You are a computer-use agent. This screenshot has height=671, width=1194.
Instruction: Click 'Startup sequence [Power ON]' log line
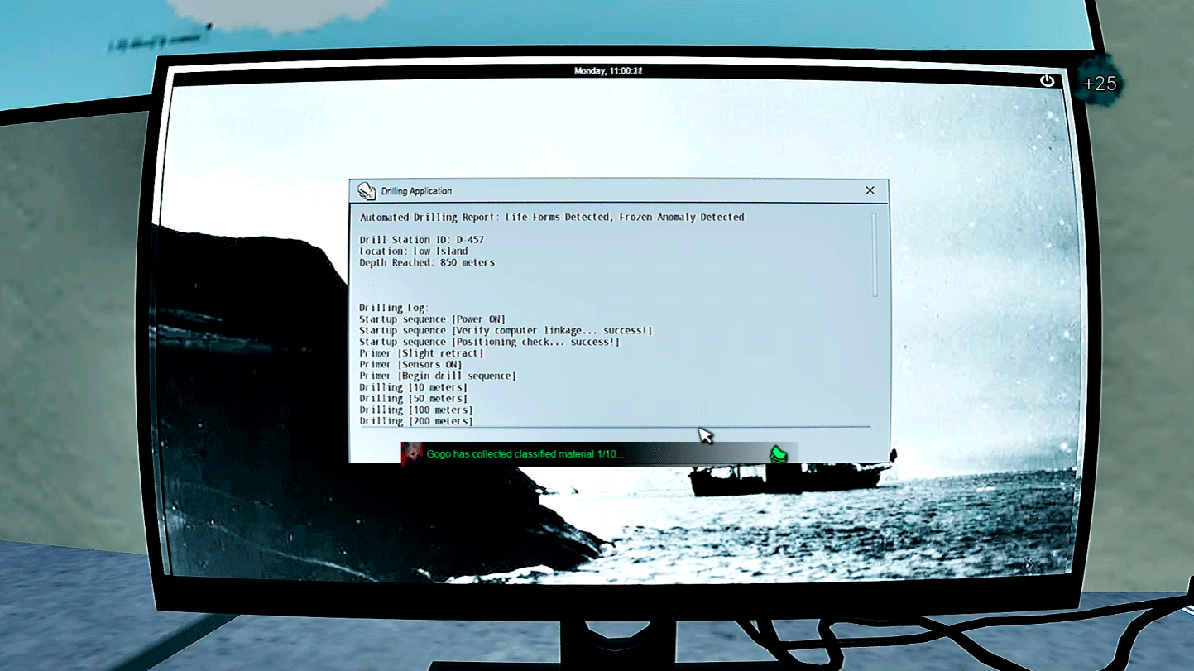coord(432,319)
